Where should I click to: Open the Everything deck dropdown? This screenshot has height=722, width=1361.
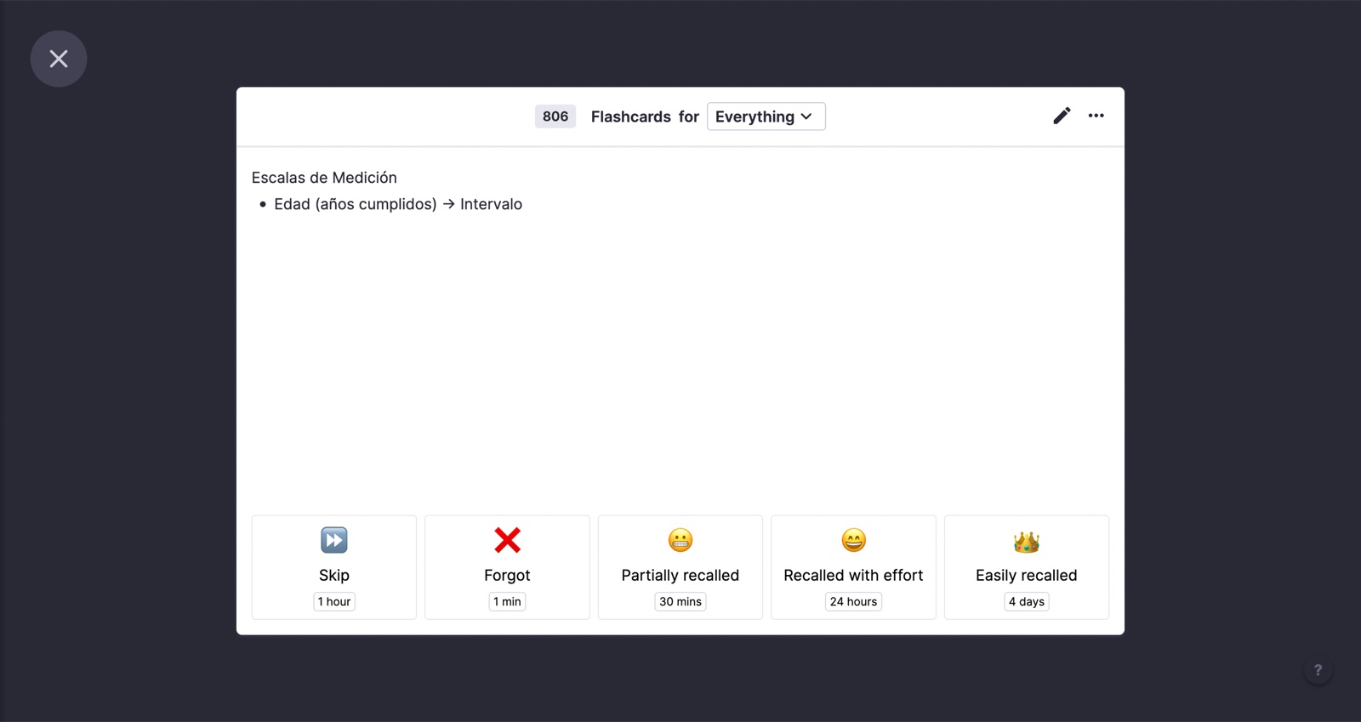(x=766, y=117)
